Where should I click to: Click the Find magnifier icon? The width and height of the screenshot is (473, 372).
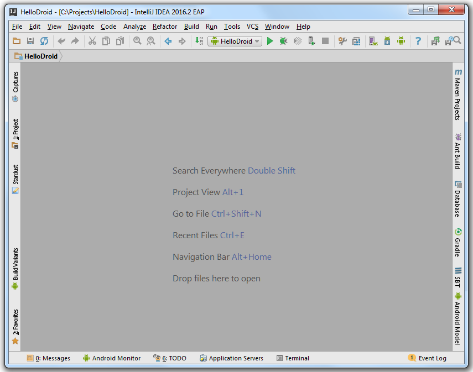137,41
